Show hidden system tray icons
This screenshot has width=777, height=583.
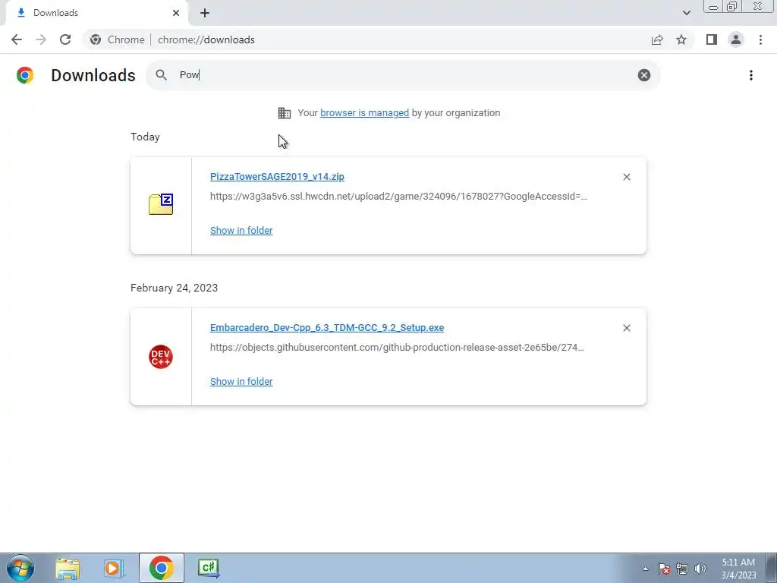coord(645,569)
